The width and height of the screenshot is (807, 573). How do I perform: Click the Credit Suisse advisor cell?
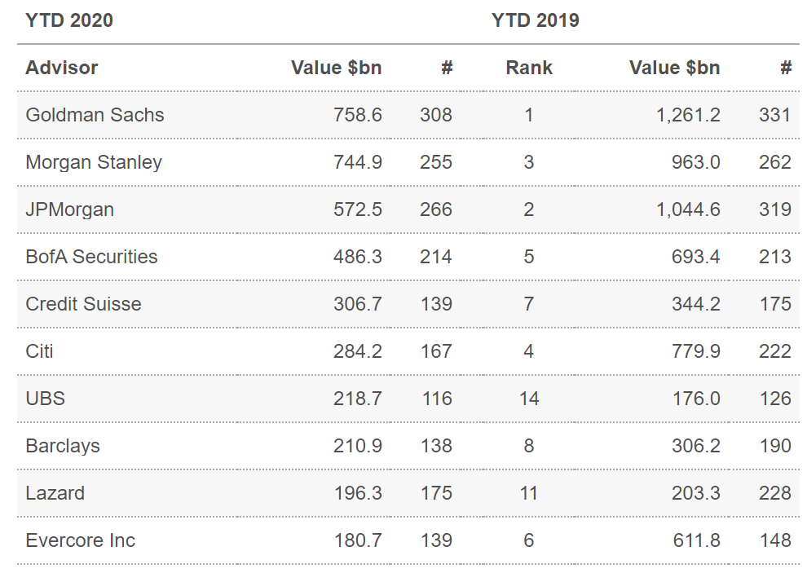(x=83, y=304)
